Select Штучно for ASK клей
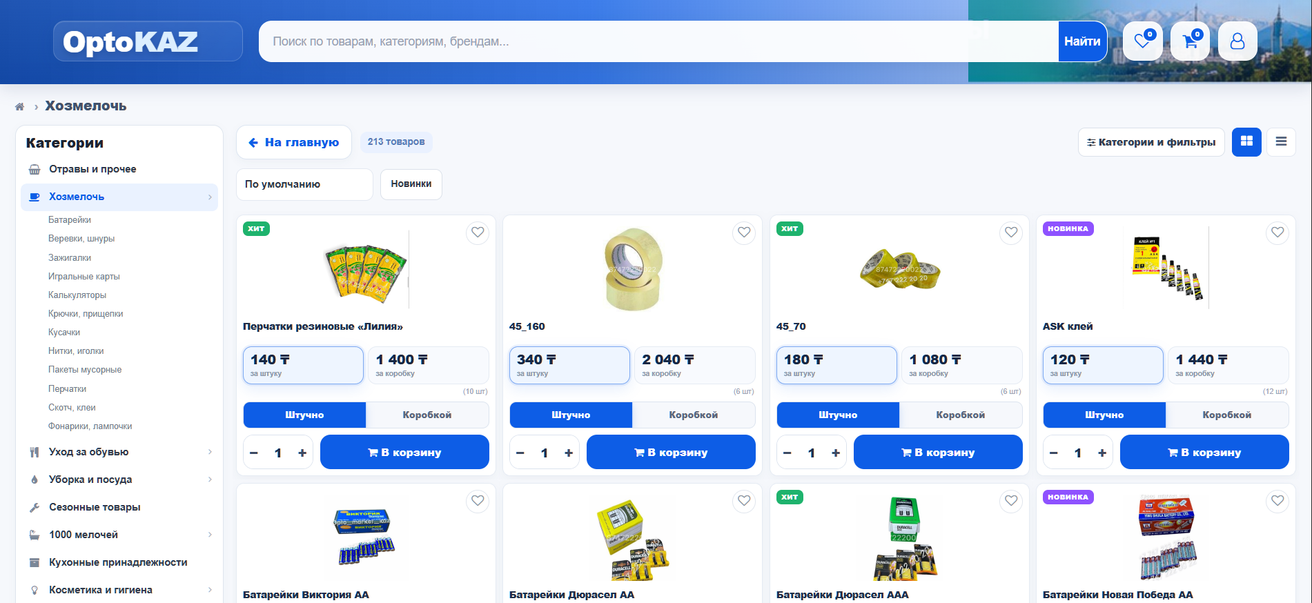Viewport: 1312px width, 603px height. click(x=1104, y=415)
